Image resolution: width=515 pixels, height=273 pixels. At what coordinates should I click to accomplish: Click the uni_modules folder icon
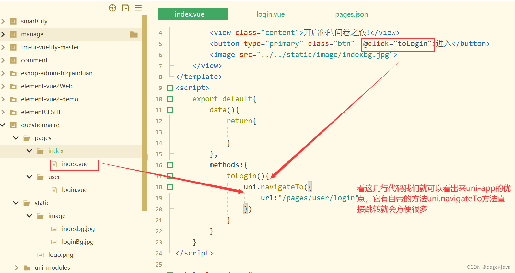coord(27,268)
